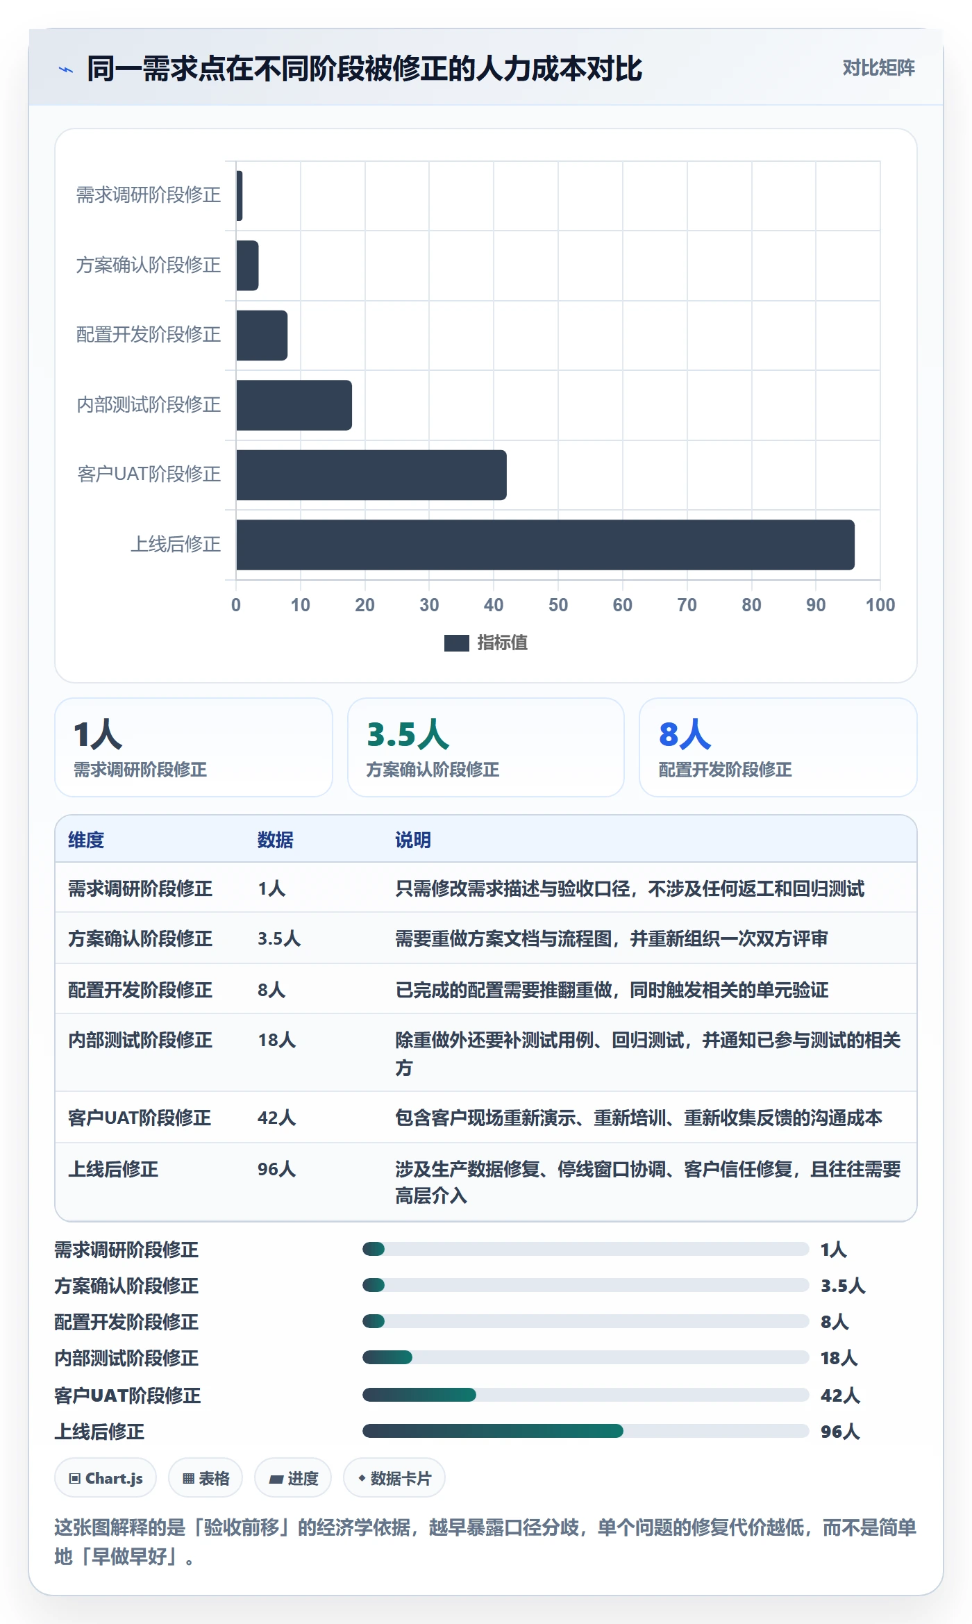Click the 配置开发阶段修正 chart bar
972x1624 pixels.
pos(262,335)
